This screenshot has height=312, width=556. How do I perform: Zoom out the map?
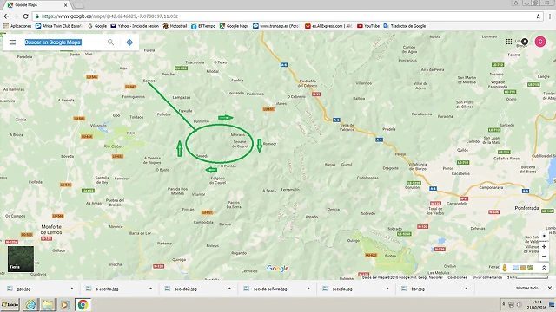tap(544, 257)
